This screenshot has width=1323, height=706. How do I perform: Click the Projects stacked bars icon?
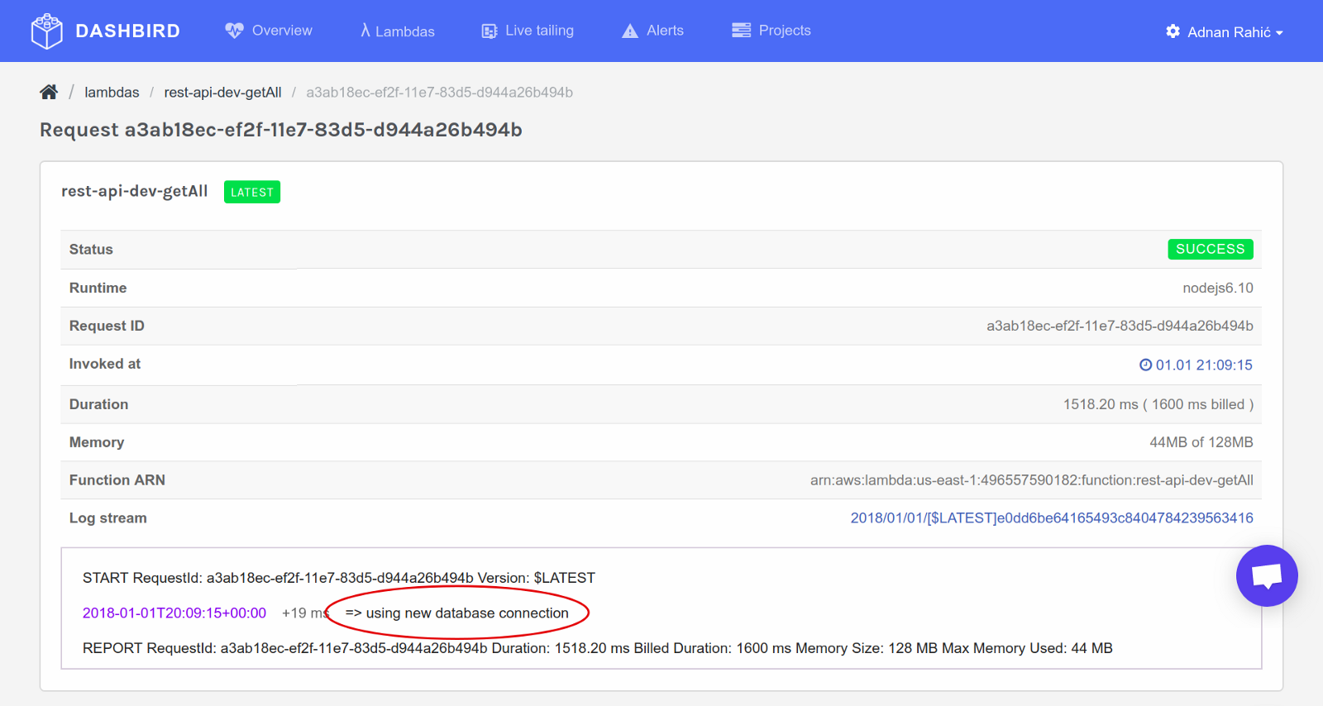click(x=741, y=31)
